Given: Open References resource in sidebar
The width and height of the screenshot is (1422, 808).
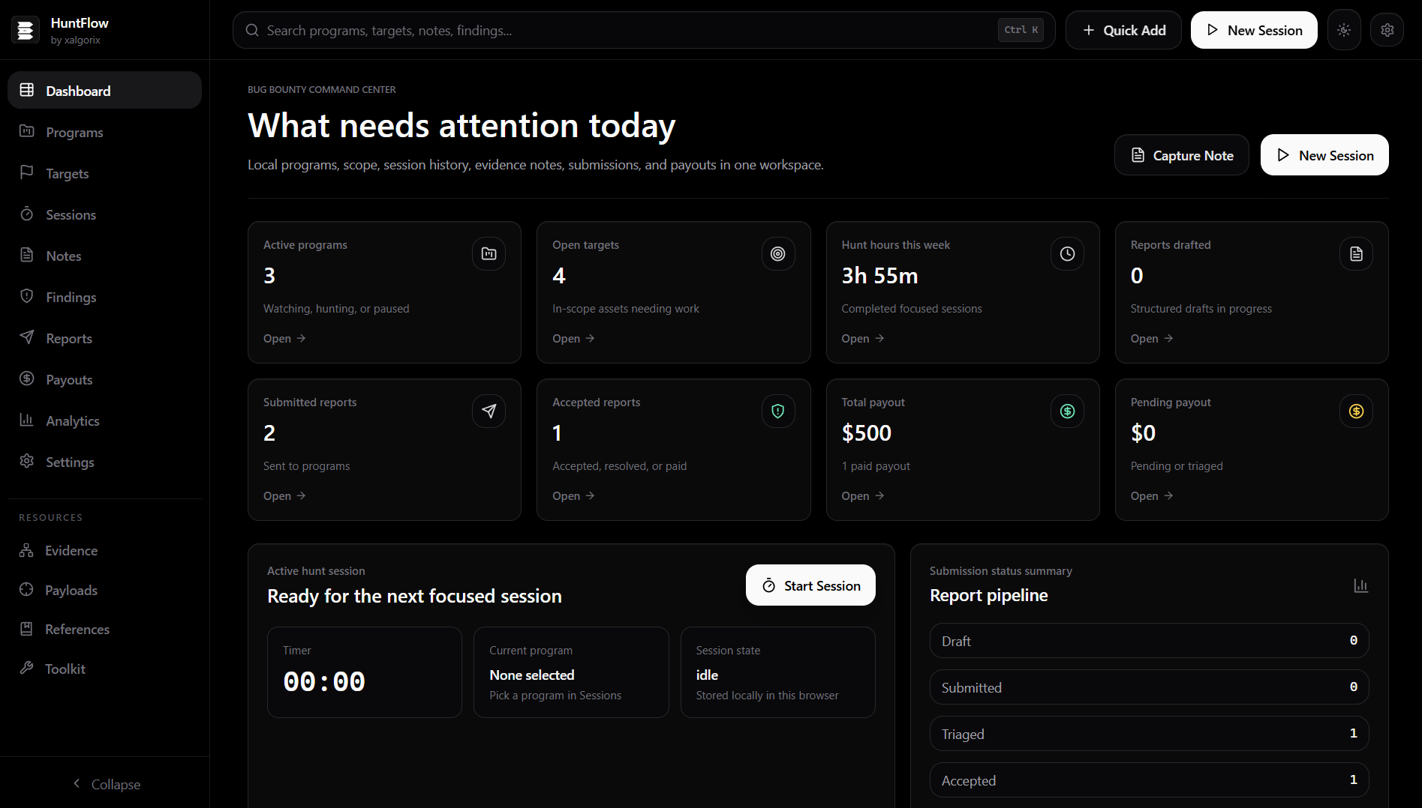Looking at the screenshot, I should click(104, 630).
